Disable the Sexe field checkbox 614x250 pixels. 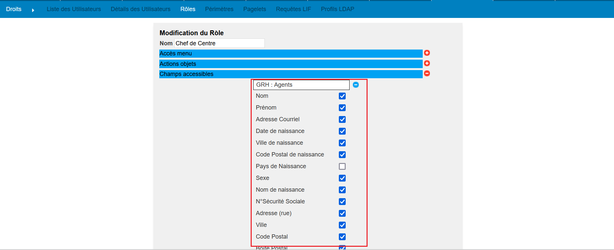pyautogui.click(x=342, y=178)
